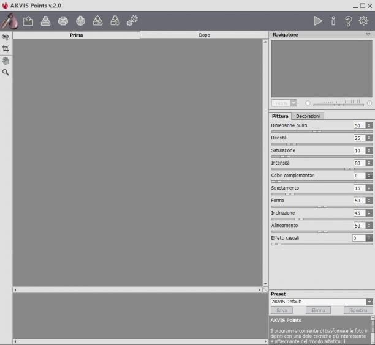Select the Zoom magnifier tool
This screenshot has height=345, width=375.
pos(6,72)
